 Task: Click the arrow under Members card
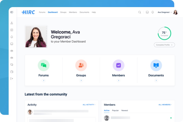(118, 80)
